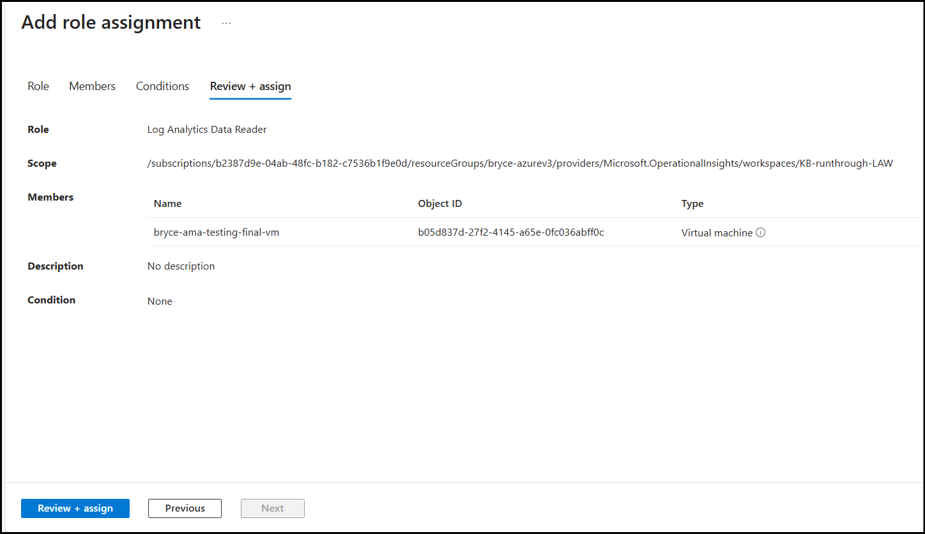
Task: Click the Add role assignment page title
Action: pyautogui.click(x=111, y=22)
